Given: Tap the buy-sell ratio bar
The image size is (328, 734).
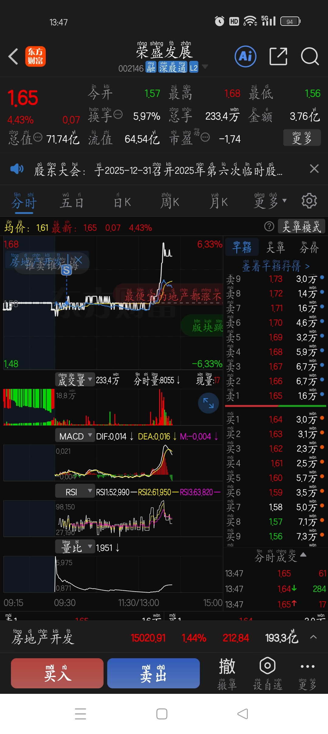Looking at the screenshot, I should pyautogui.click(x=275, y=406).
